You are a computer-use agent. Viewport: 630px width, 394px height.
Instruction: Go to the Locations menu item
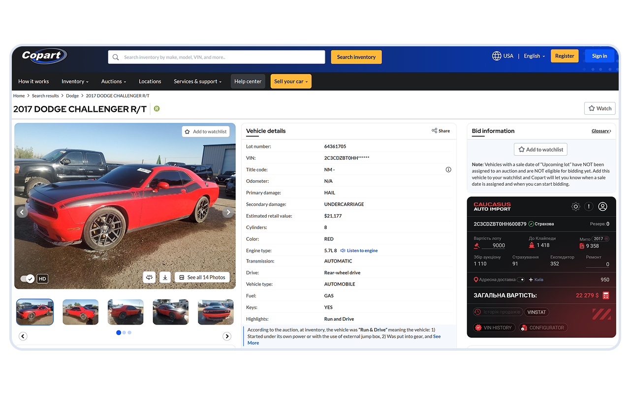point(150,81)
